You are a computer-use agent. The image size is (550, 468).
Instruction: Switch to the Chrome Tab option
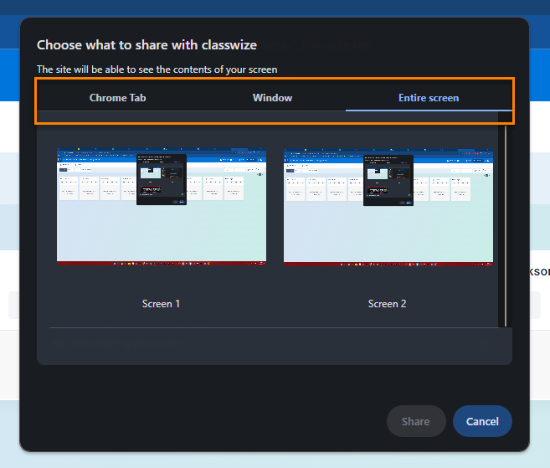coord(117,98)
